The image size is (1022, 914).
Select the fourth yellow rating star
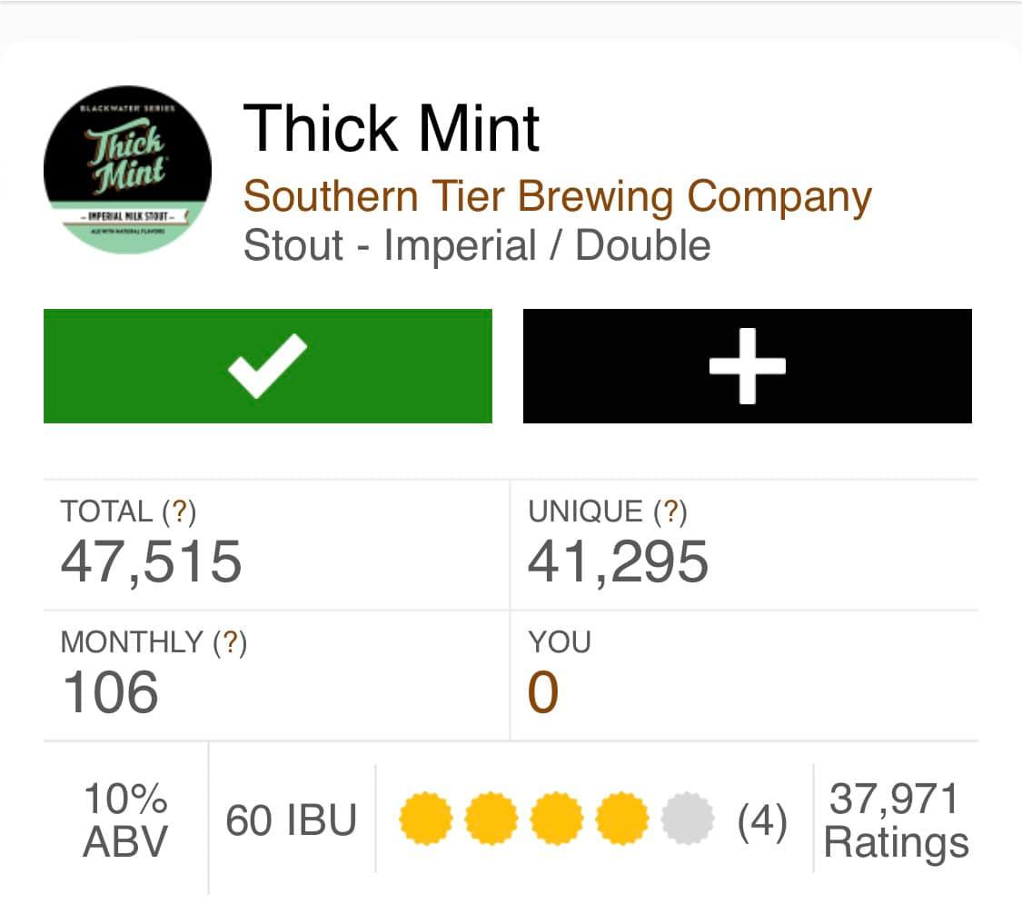(622, 819)
